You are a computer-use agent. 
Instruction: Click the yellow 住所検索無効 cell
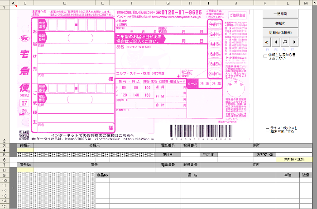point(294,160)
